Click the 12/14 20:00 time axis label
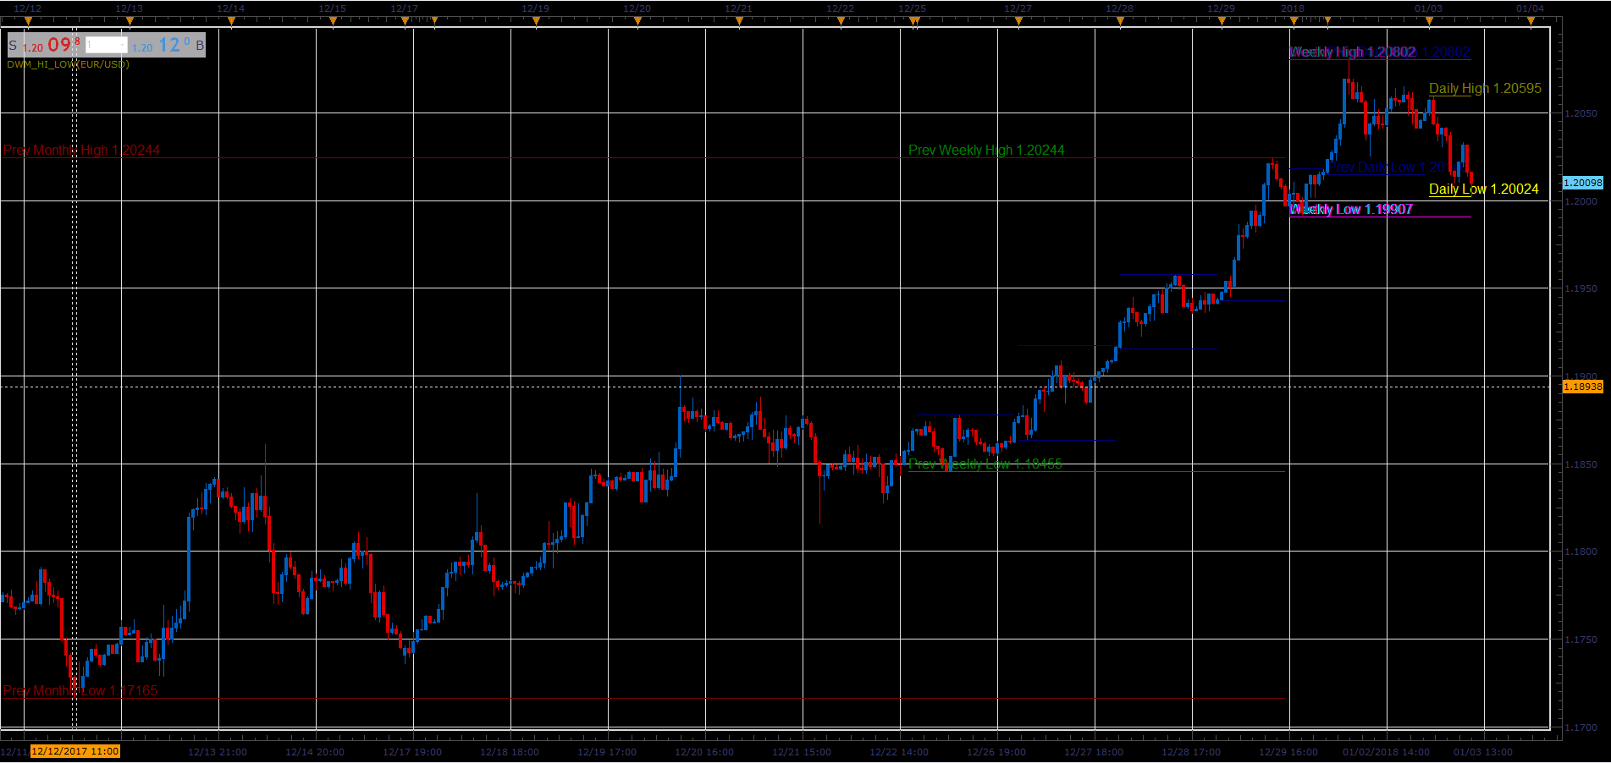 (315, 752)
